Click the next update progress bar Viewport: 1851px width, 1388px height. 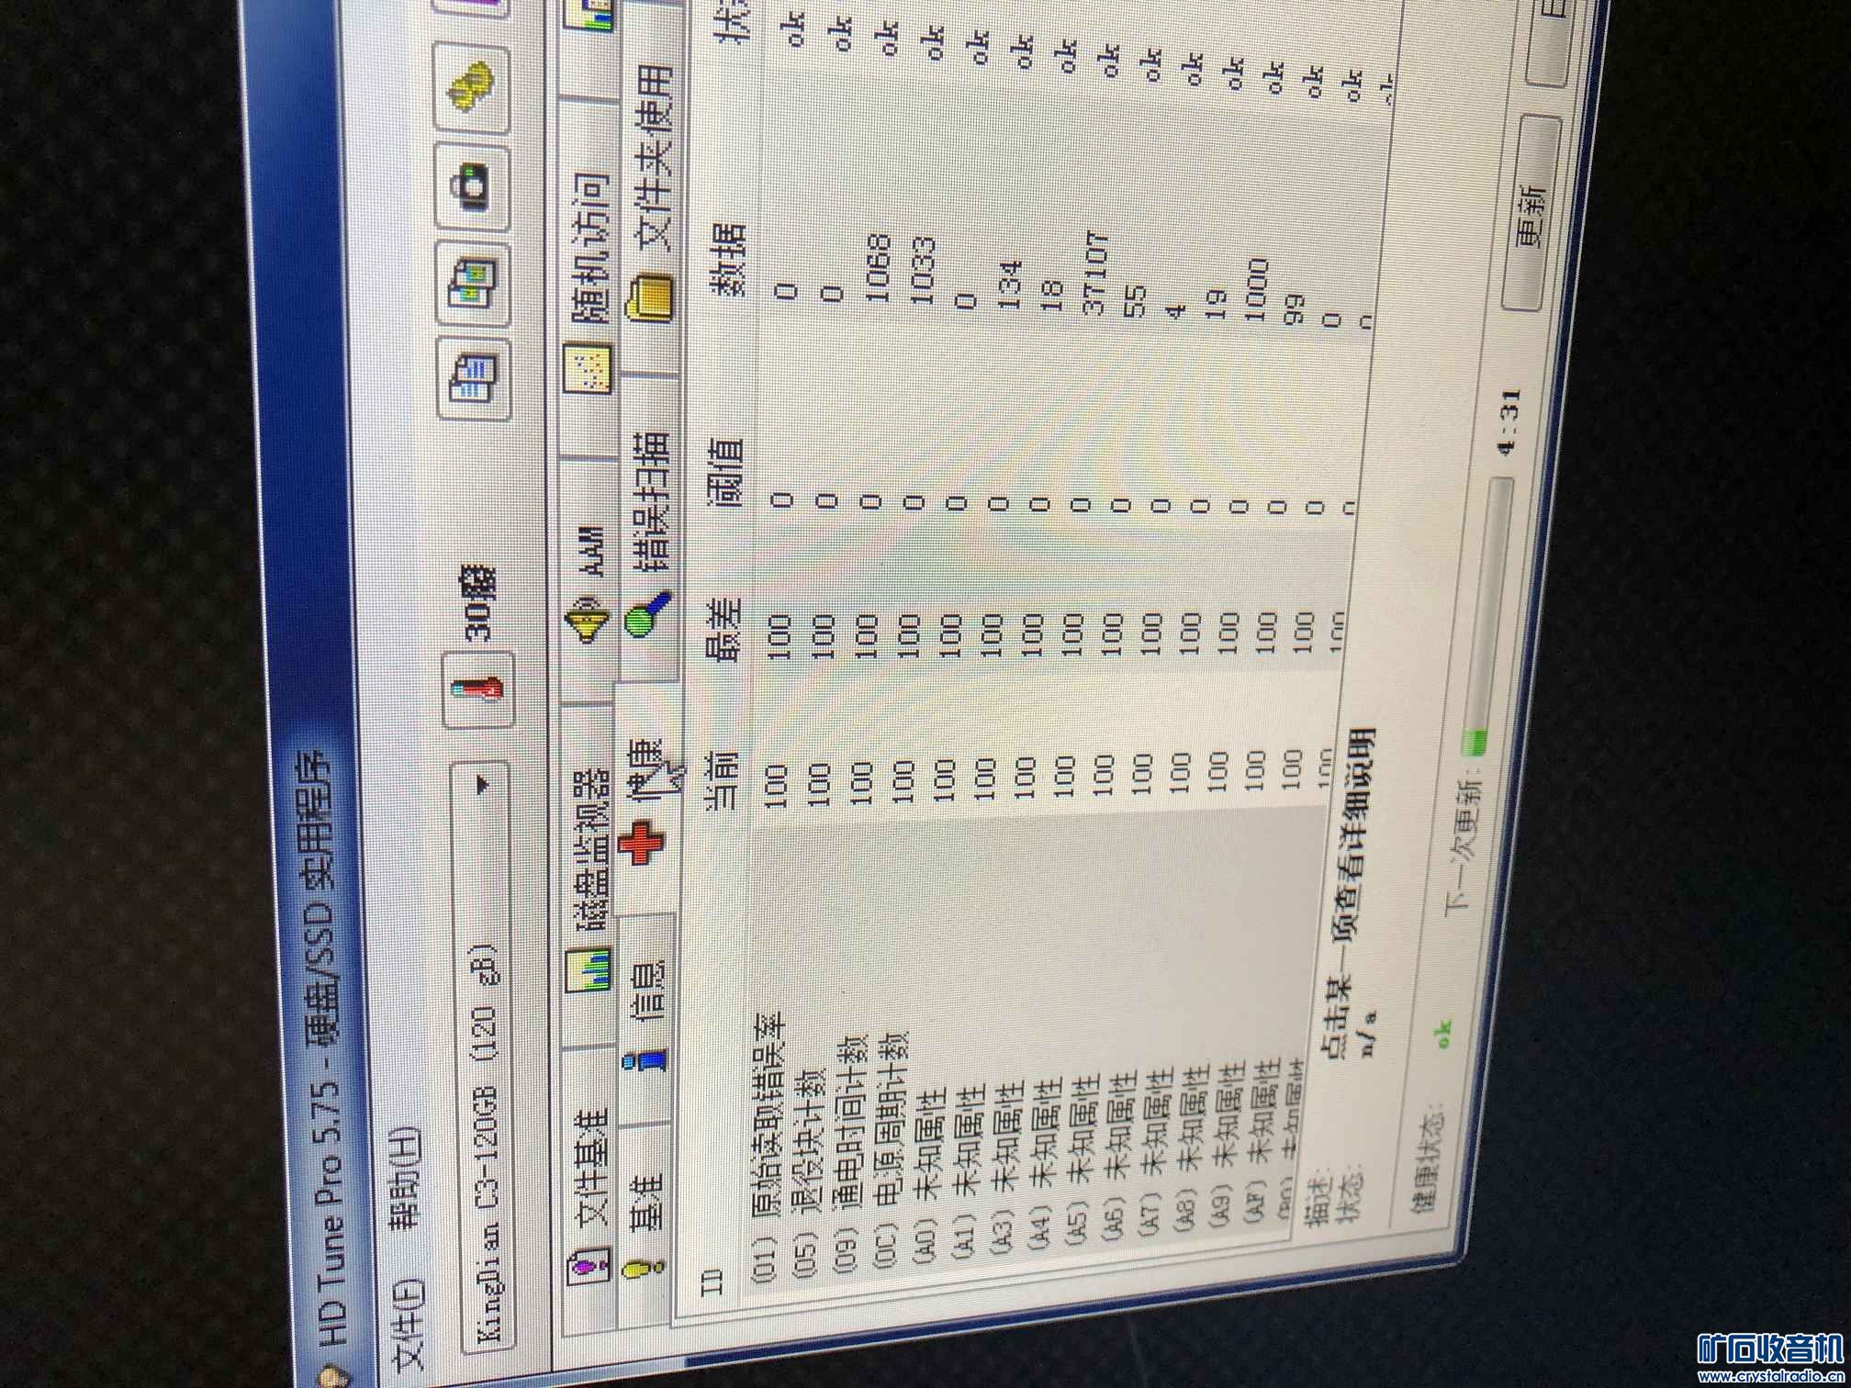(x=1487, y=615)
